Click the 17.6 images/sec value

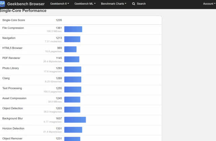(x=53, y=72)
